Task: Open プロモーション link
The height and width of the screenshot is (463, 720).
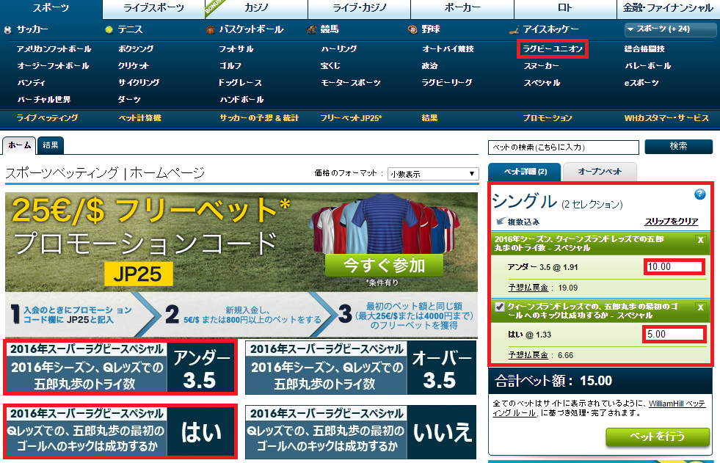Action: (x=548, y=118)
